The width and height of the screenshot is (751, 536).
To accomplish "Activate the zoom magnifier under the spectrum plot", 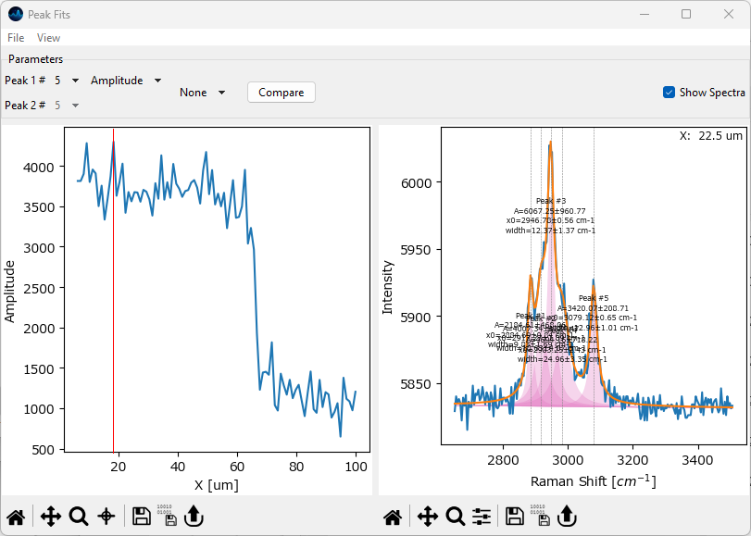I will click(x=455, y=517).
